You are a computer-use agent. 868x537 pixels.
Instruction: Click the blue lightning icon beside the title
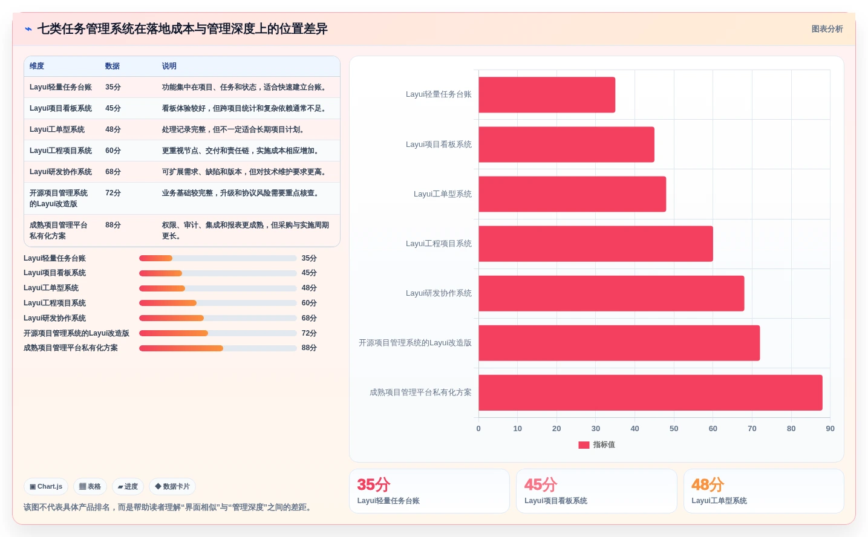(28, 29)
